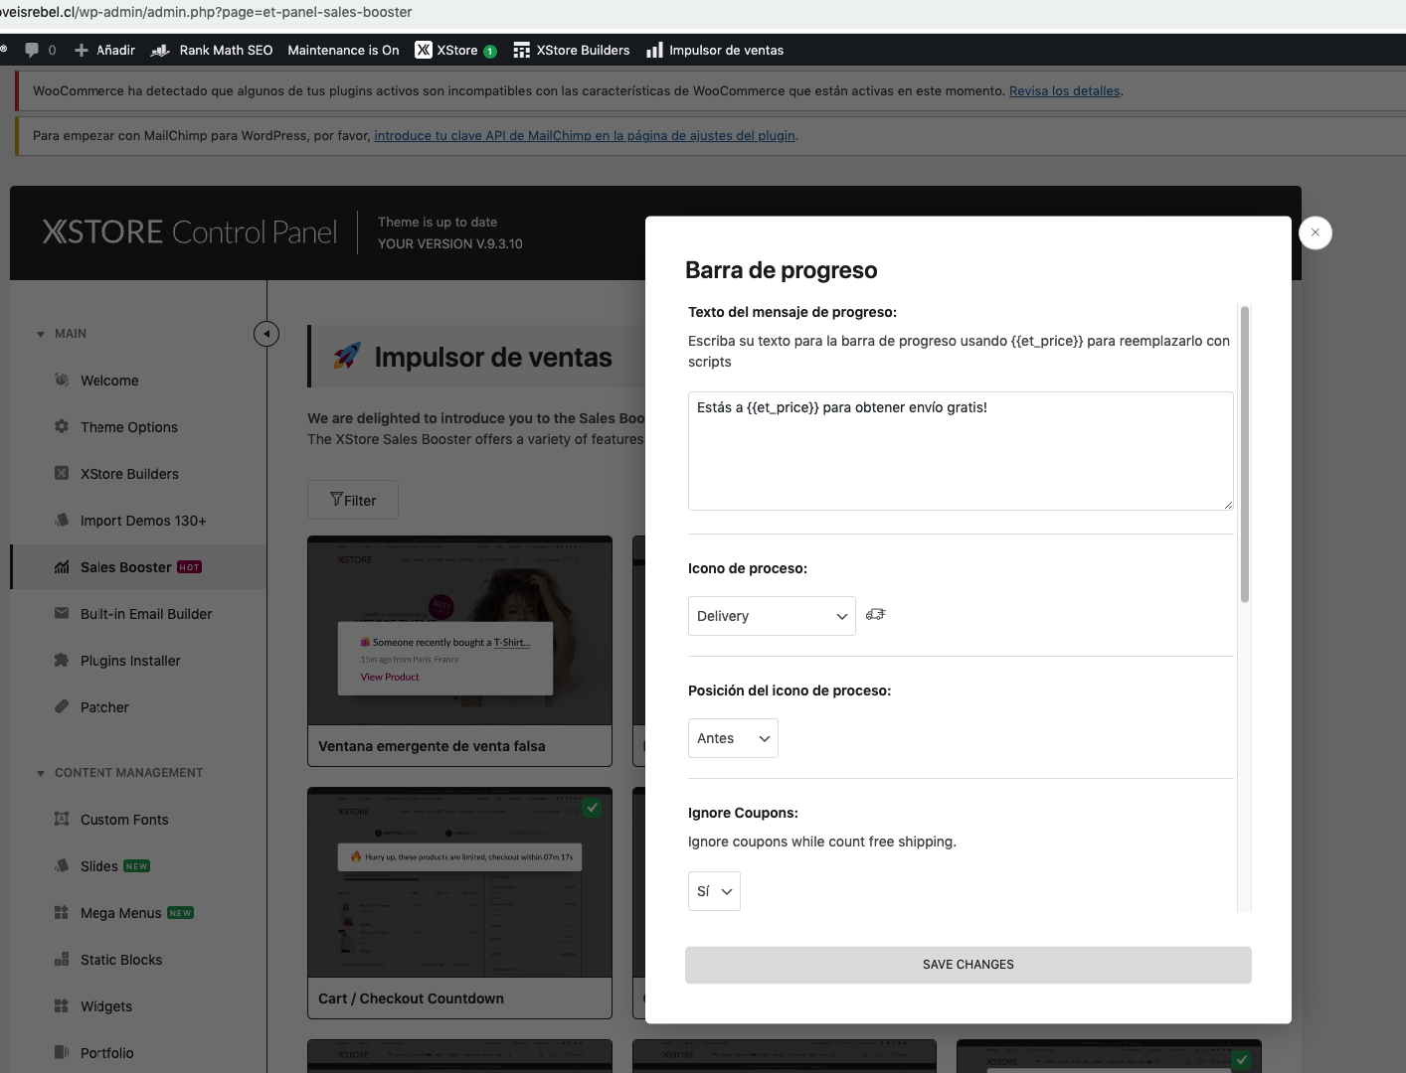Viewport: 1406px width, 1073px height.
Task: Click the Plugins Installer puzzle icon
Action: tap(62, 660)
